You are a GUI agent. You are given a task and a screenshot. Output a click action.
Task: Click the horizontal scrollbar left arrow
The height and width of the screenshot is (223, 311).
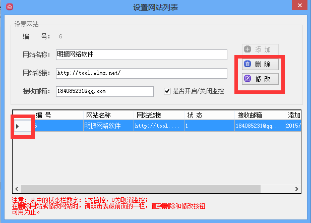point(17,189)
